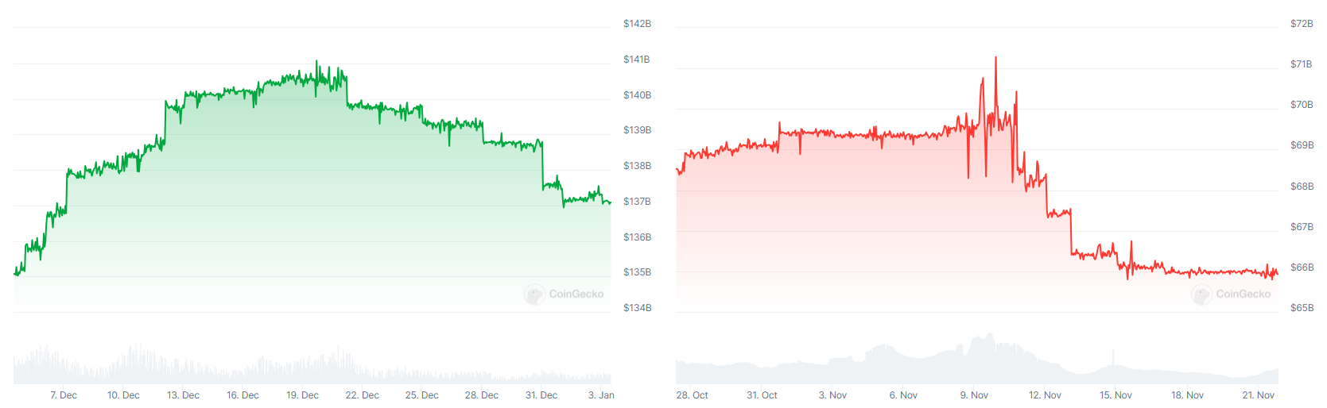Click the 15. Nov date label
Image resolution: width=1327 pixels, height=408 pixels.
[1116, 395]
